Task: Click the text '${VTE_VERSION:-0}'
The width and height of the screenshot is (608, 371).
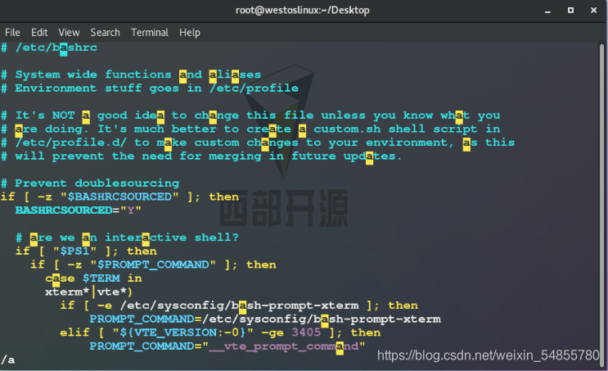Action: click(182, 333)
